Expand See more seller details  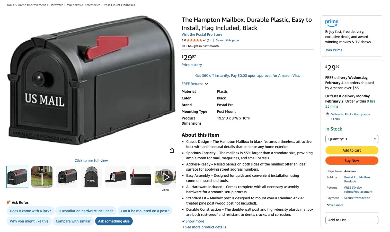[x=335, y=205]
